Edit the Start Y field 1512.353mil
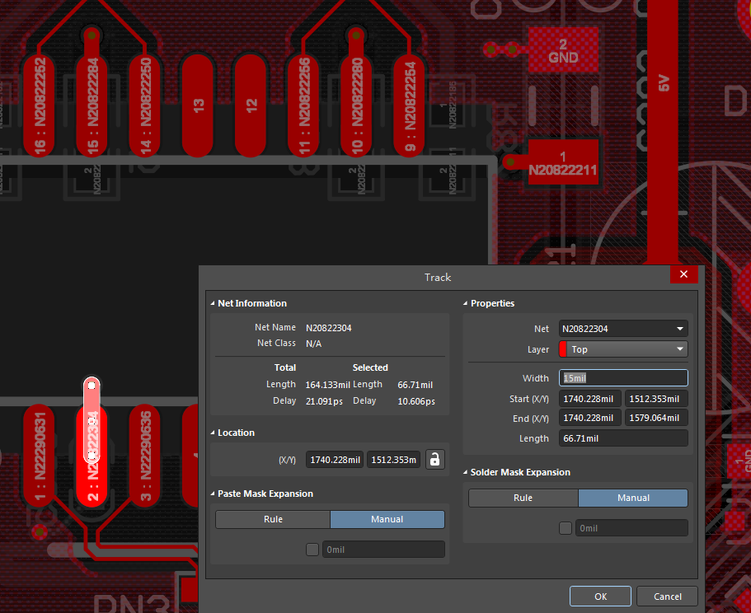This screenshot has width=751, height=613. coord(656,399)
